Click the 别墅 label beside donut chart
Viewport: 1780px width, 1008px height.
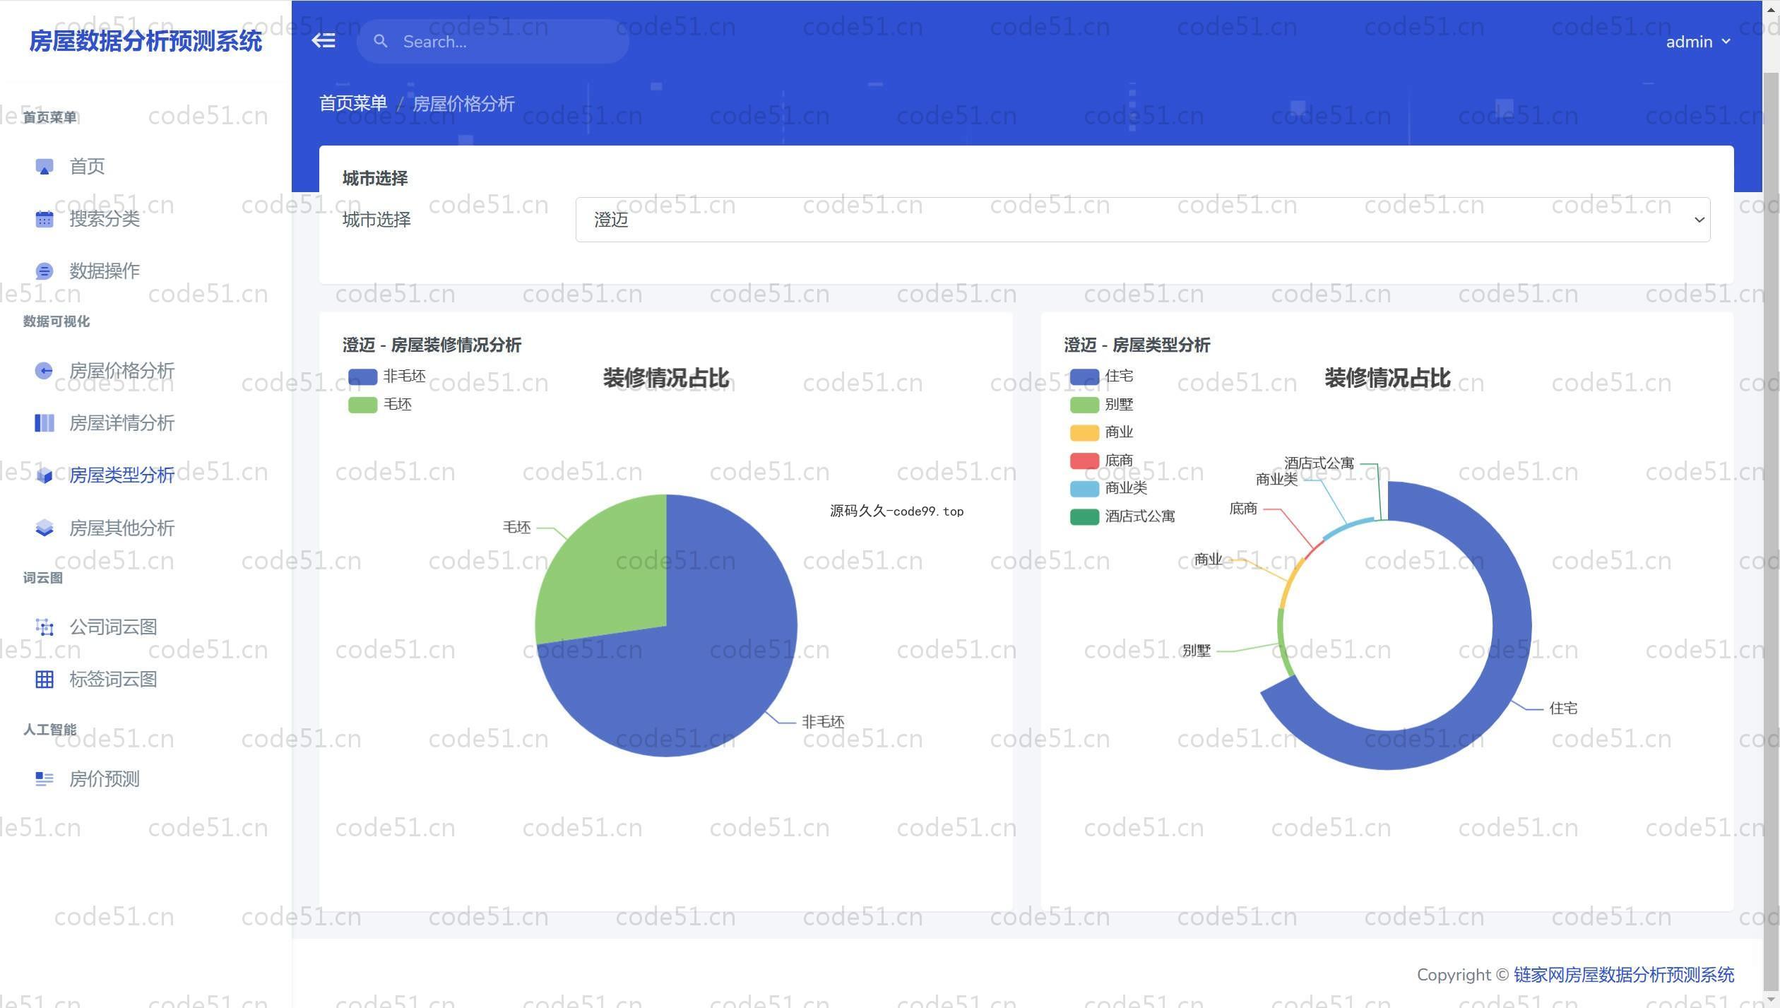(x=1196, y=651)
